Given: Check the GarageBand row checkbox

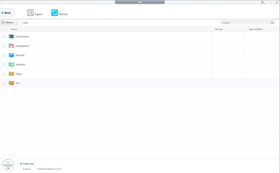Looking at the screenshot, I should [x=3, y=46].
